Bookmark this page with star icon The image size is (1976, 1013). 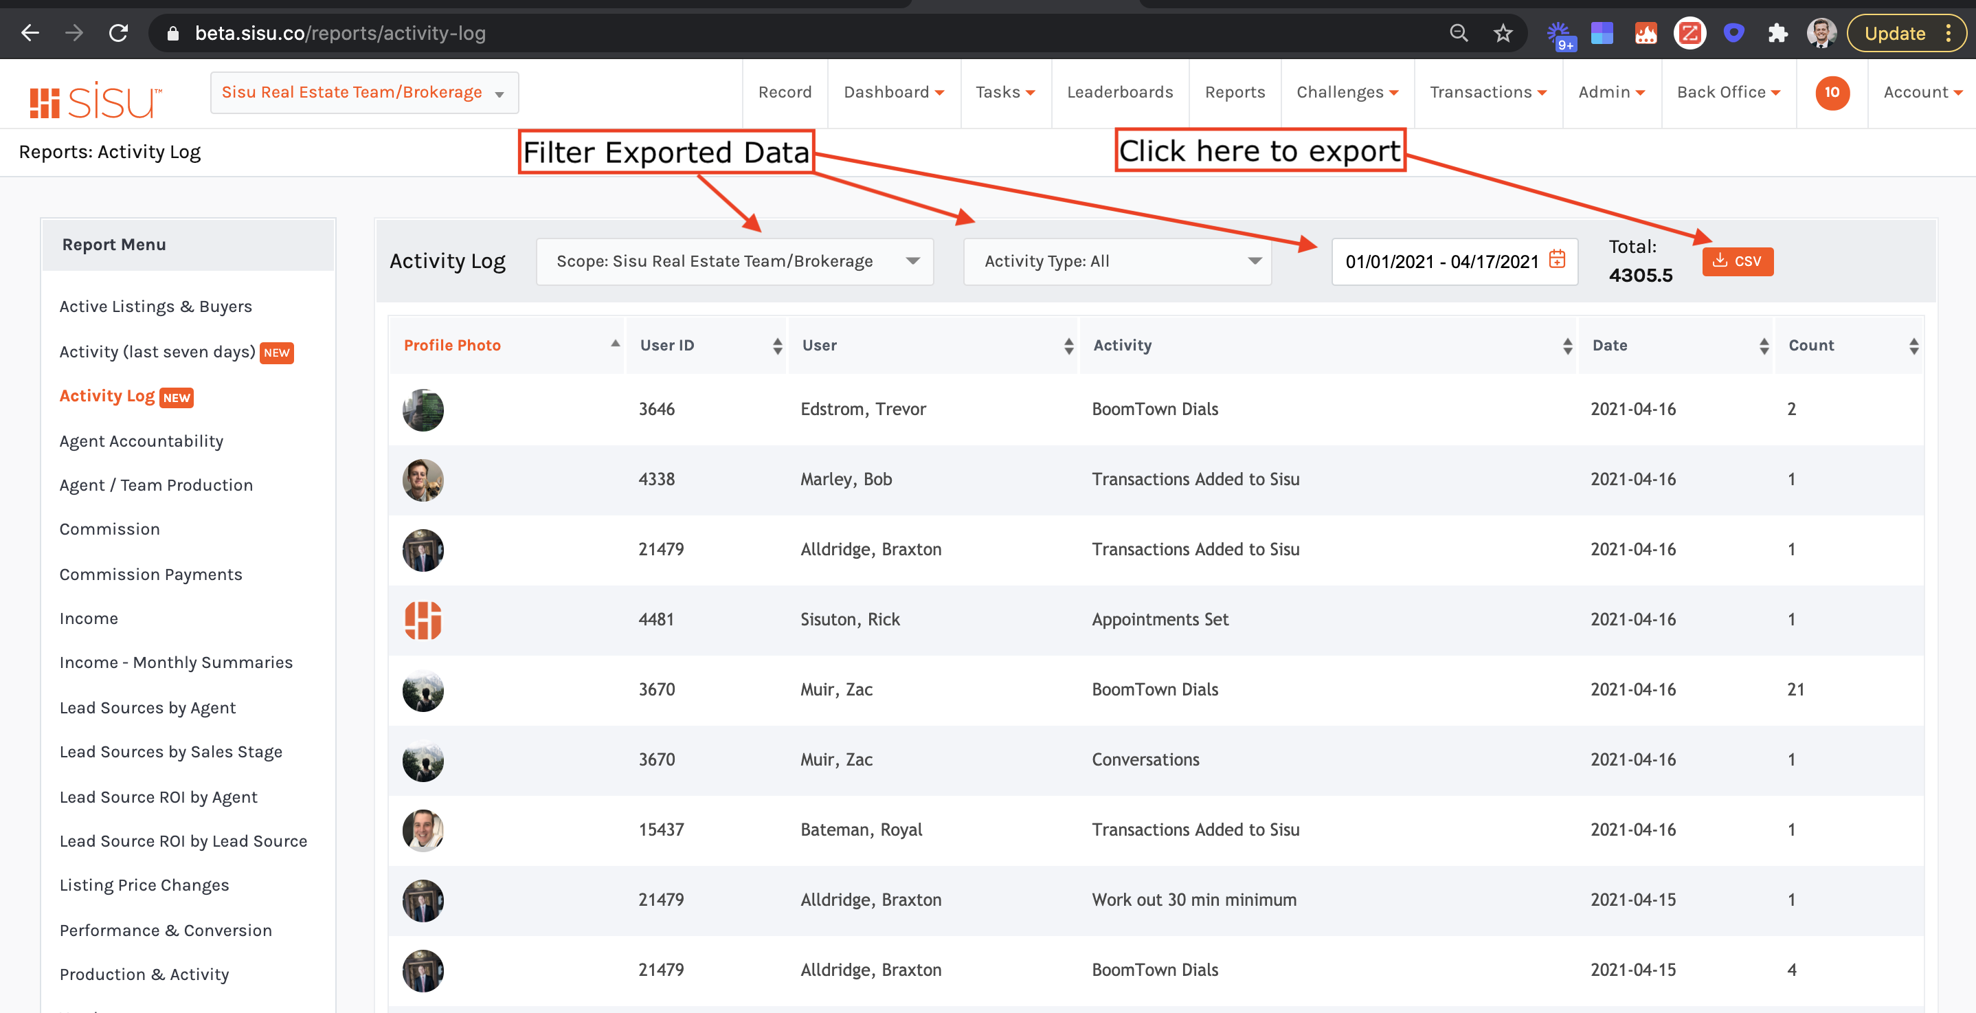pyautogui.click(x=1502, y=33)
